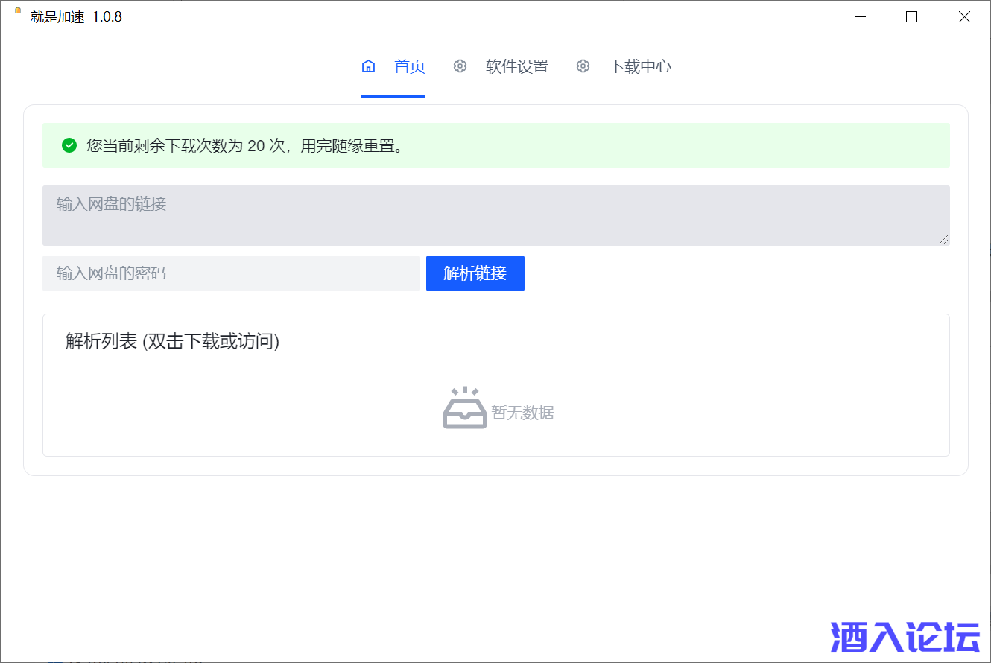Viewport: 991px width, 663px height.
Task: Click the 解析列表 (双击下载或访问) header
Action: tap(172, 342)
